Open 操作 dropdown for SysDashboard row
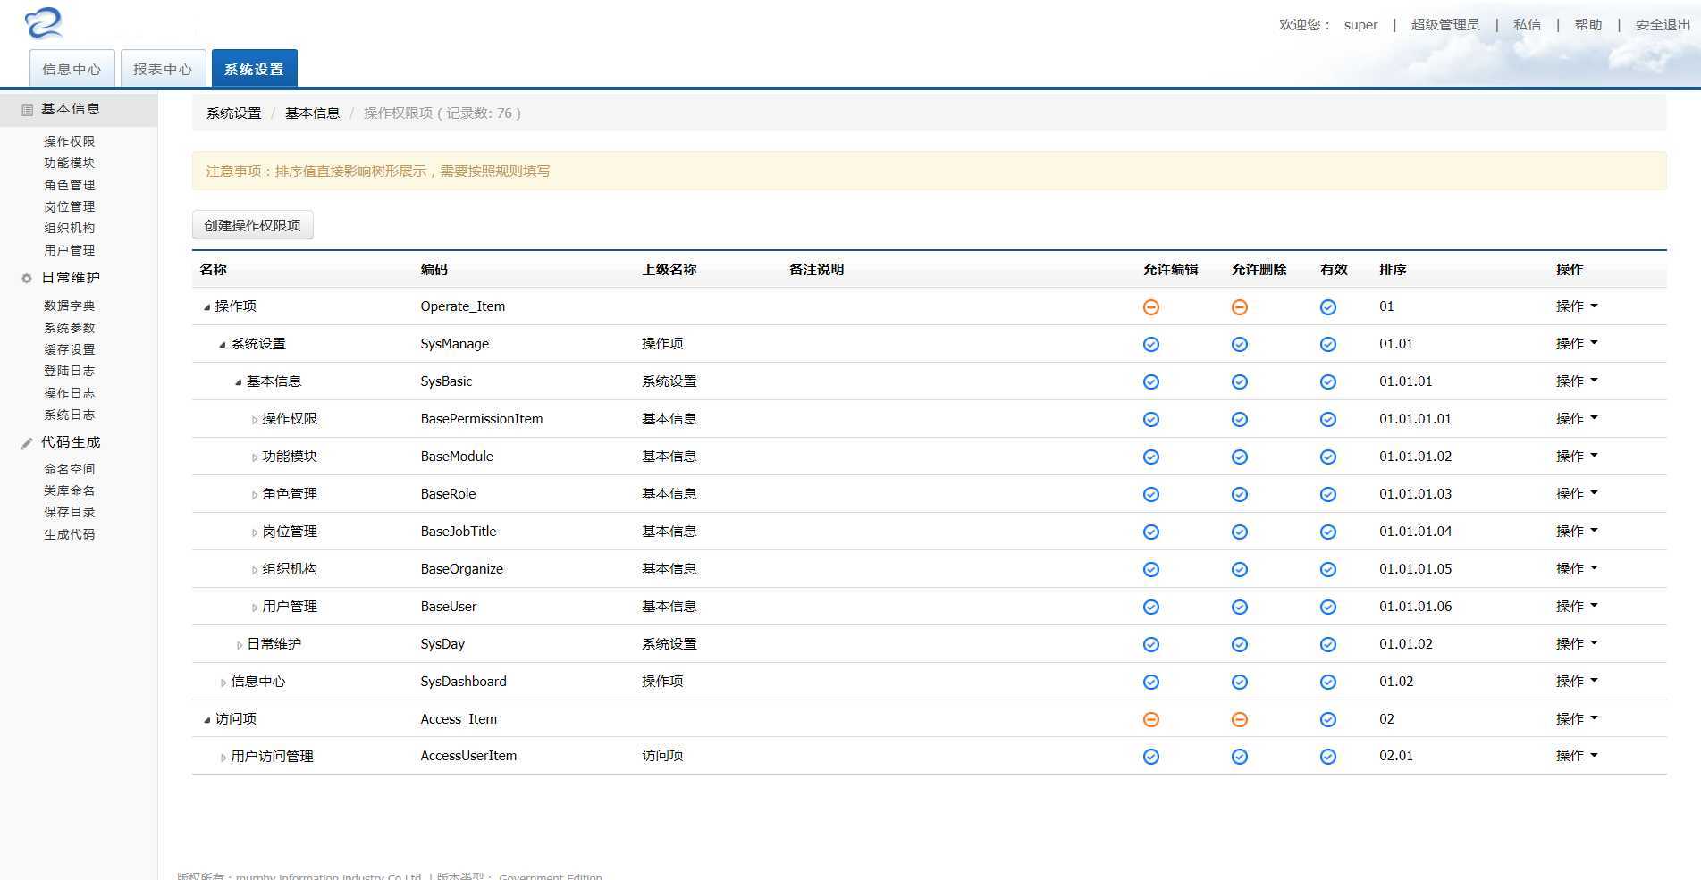The height and width of the screenshot is (880, 1701). pos(1577,681)
